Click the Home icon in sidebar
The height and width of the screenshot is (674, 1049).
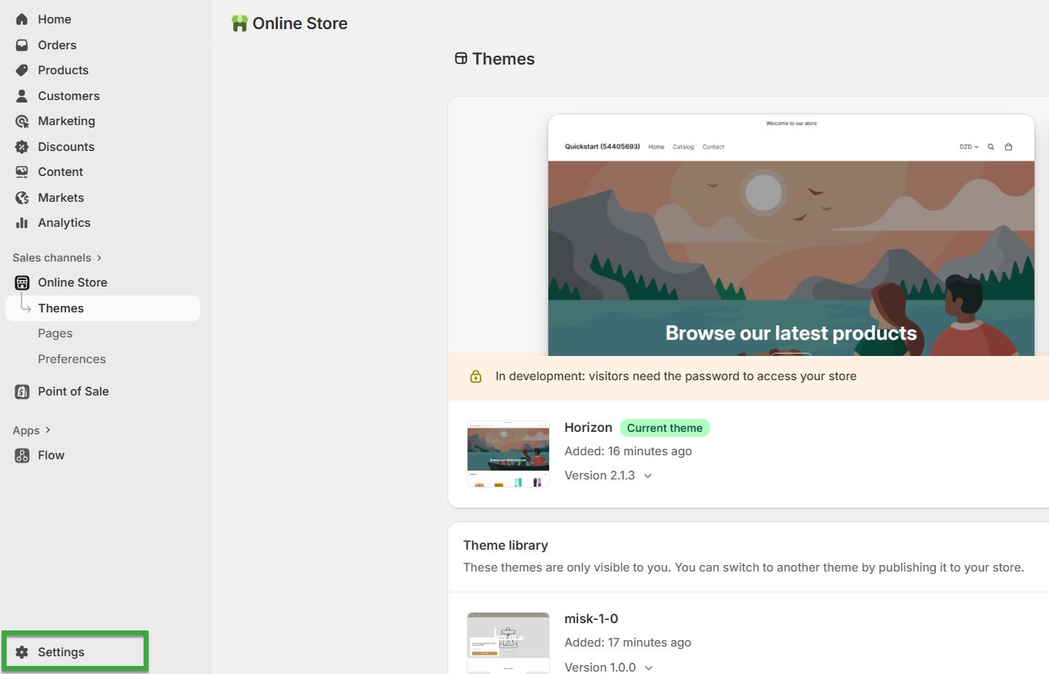point(22,19)
